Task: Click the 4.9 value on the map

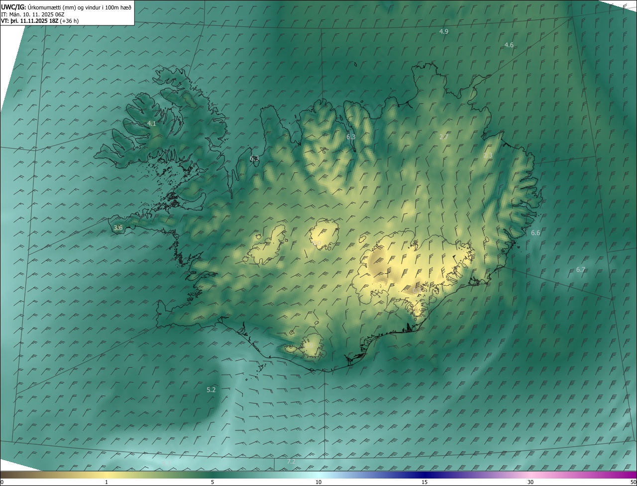Action: pos(444,31)
